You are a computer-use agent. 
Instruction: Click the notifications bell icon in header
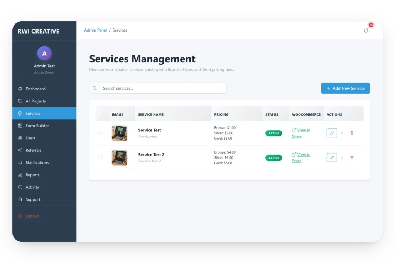click(366, 30)
